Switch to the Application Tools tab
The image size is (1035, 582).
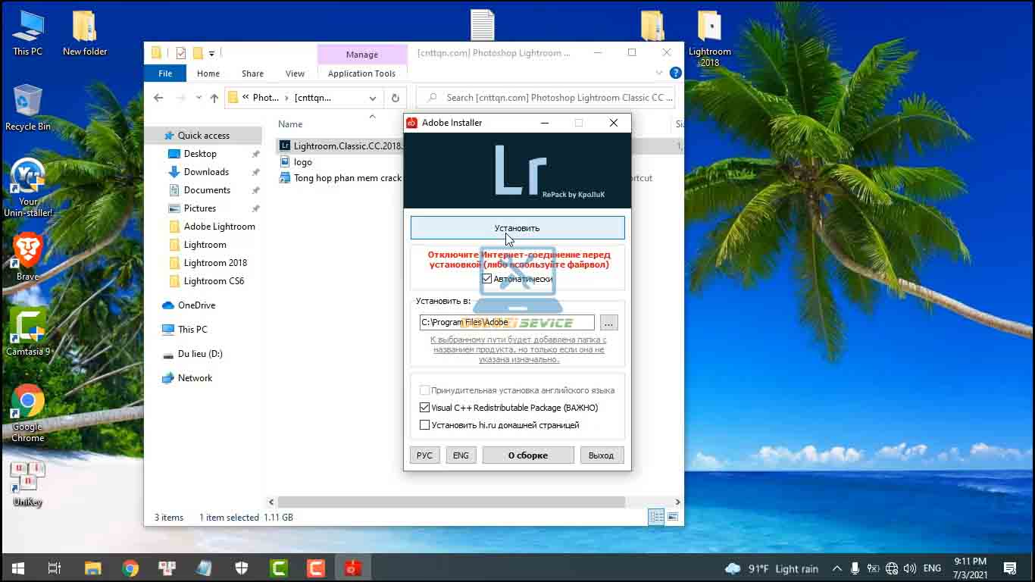coord(361,73)
